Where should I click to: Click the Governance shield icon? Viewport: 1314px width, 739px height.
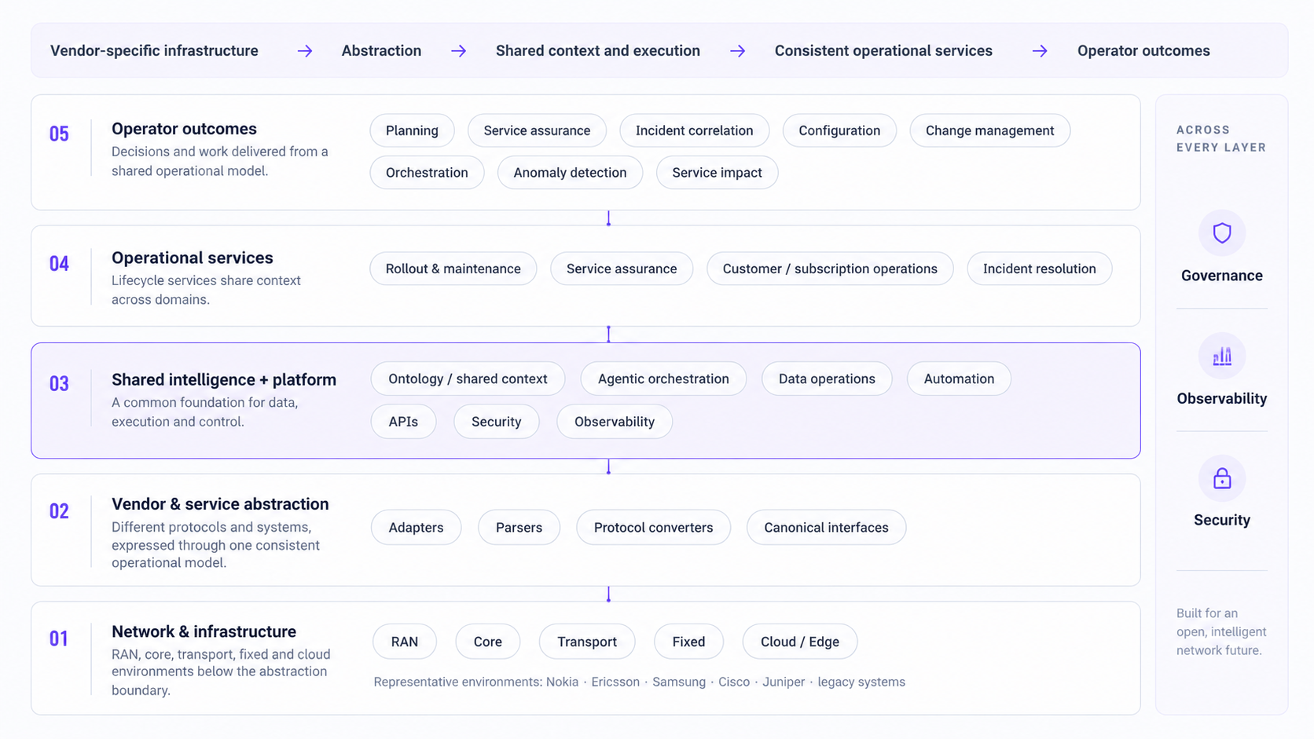1221,233
